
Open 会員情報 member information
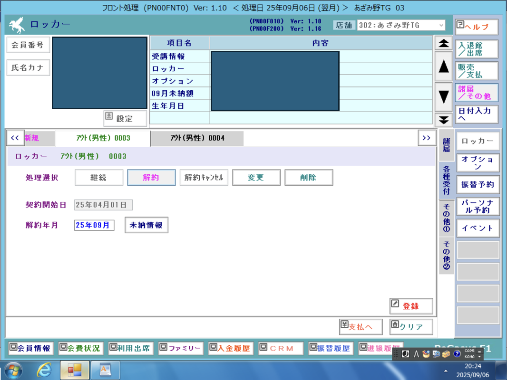31,348
